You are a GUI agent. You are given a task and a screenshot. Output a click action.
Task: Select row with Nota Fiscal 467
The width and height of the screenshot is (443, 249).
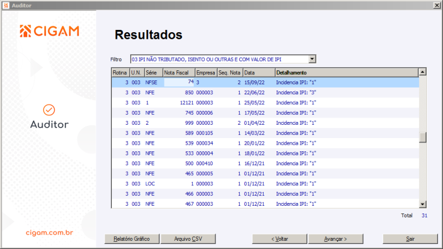click(265, 204)
